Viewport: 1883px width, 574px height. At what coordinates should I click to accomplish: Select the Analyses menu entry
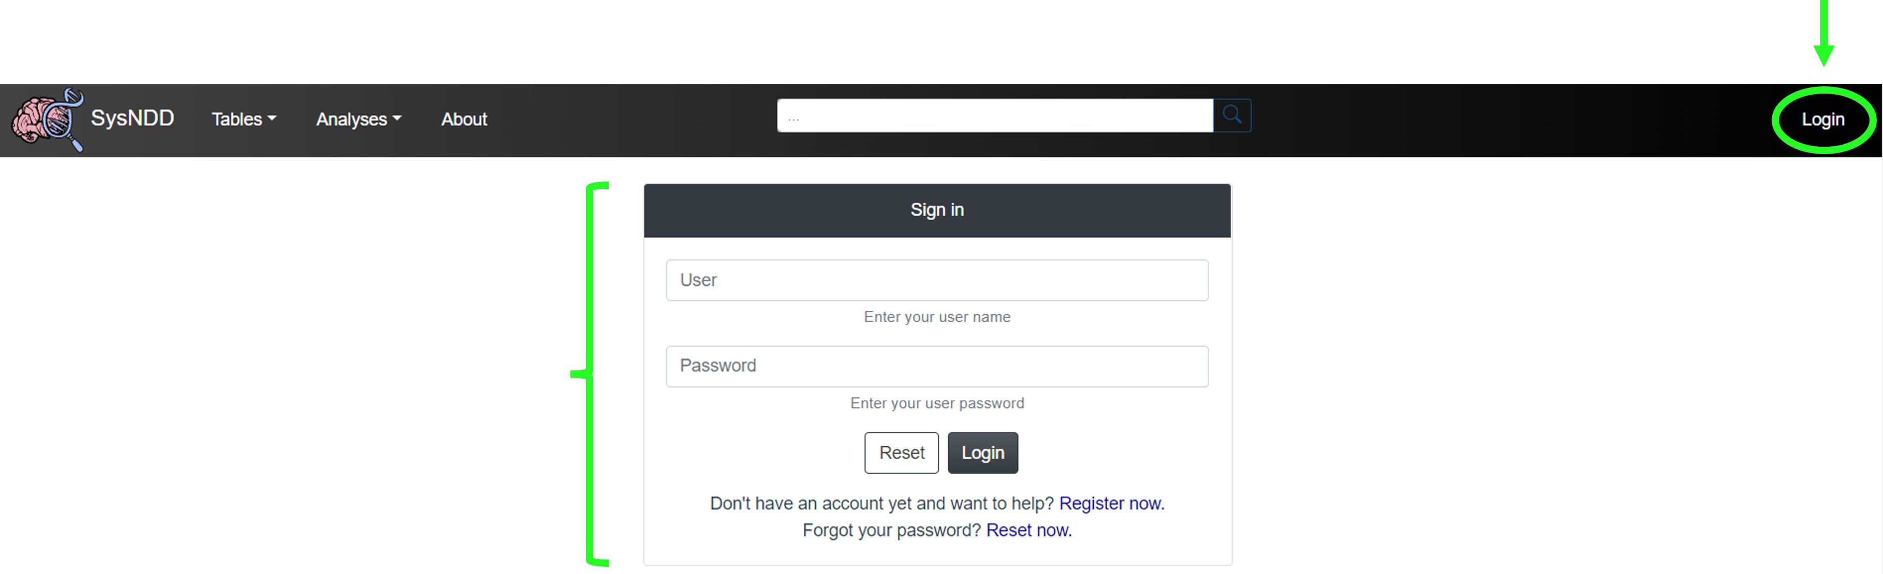357,118
